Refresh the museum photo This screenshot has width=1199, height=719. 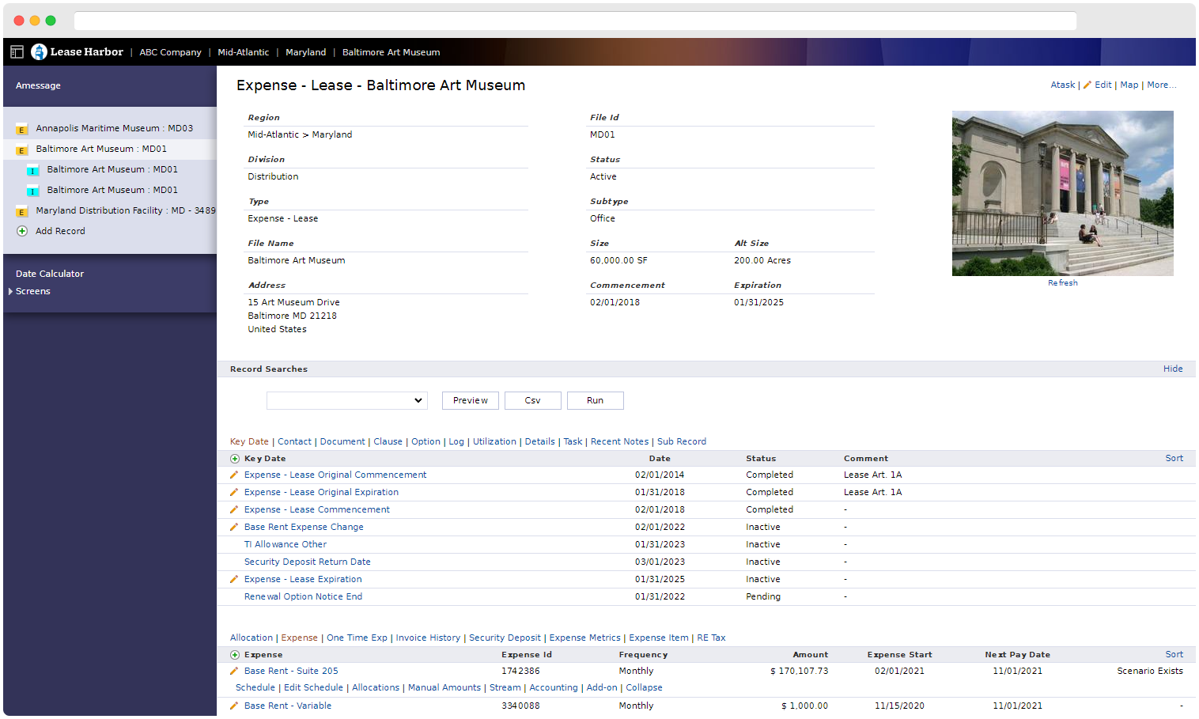(x=1062, y=282)
